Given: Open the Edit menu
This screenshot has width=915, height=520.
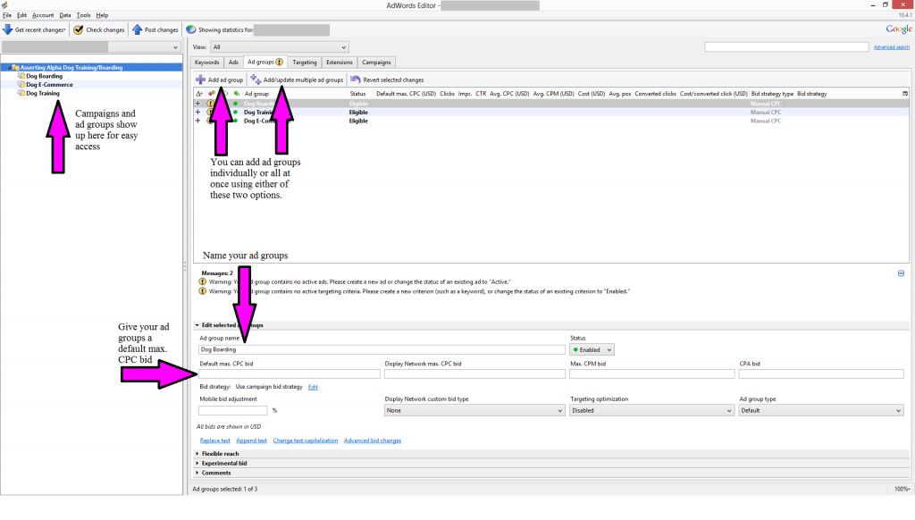Looking at the screenshot, I should coord(21,15).
